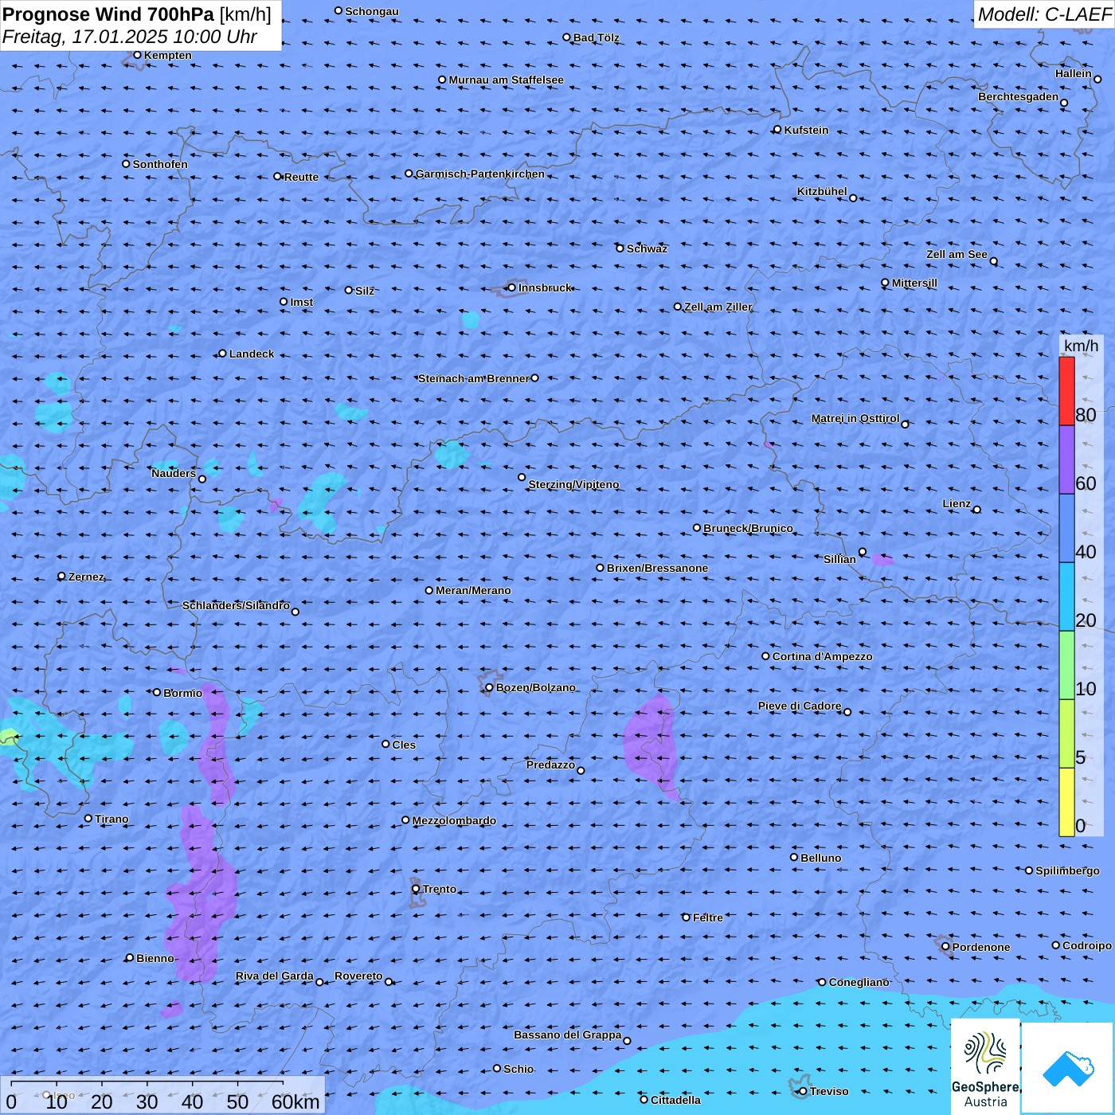Click the 'Schio' label
Image resolution: width=1115 pixels, height=1115 pixels.
coord(518,1069)
